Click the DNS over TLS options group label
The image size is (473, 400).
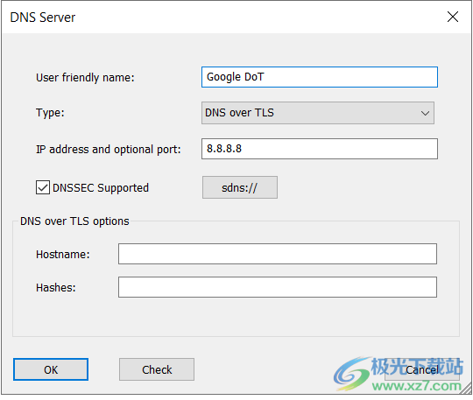coord(74,221)
